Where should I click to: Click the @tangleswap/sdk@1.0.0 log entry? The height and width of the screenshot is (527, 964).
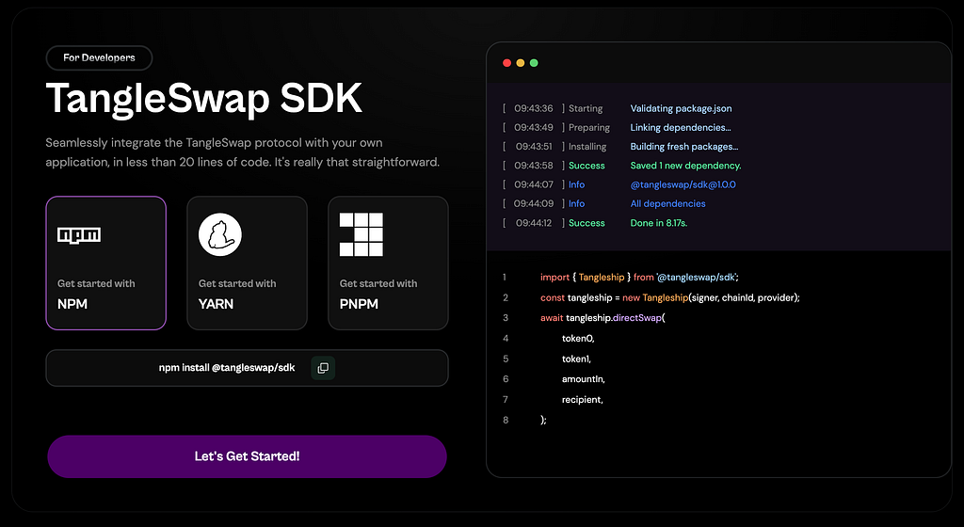[683, 184]
